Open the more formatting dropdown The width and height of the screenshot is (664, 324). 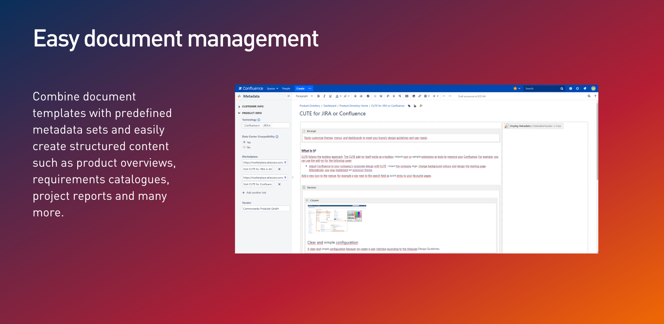(347, 96)
